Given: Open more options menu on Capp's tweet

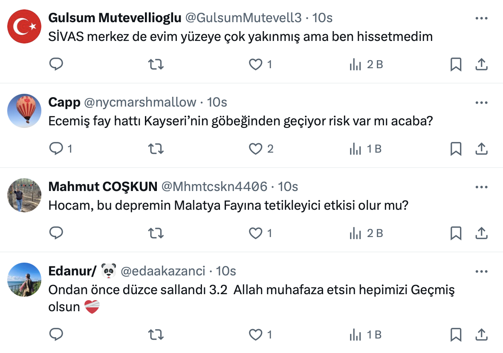Looking at the screenshot, I should click(x=481, y=103).
